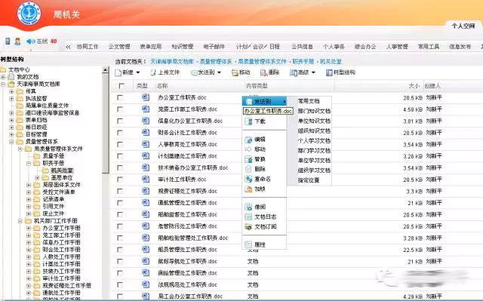Click the 重命名 icon in context menu
Viewport: 483px width, 301px height.
248,179
